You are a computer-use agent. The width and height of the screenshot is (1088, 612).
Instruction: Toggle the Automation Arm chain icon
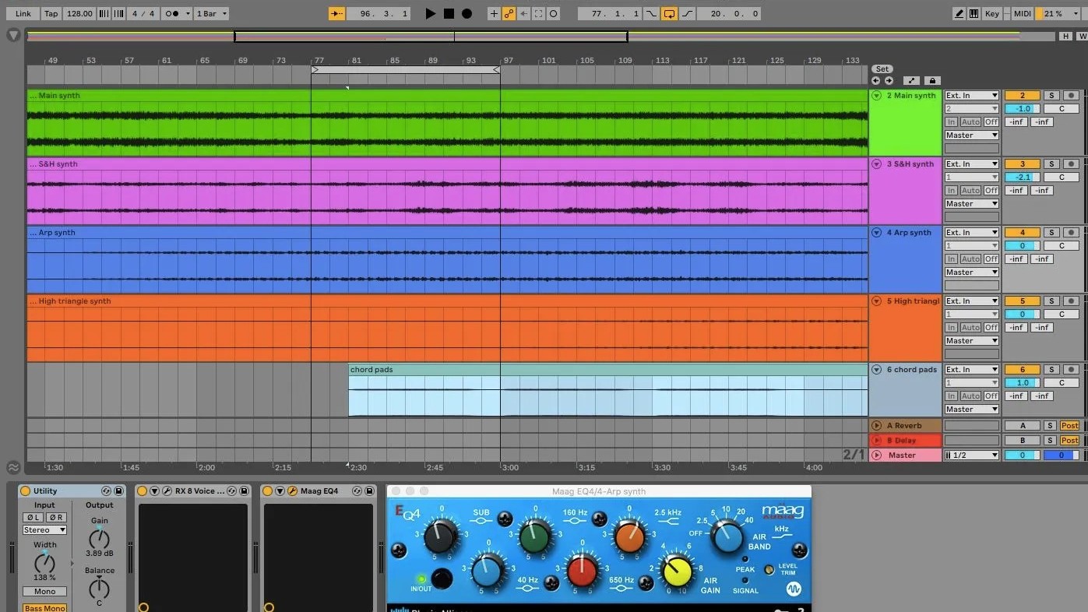pyautogui.click(x=509, y=13)
